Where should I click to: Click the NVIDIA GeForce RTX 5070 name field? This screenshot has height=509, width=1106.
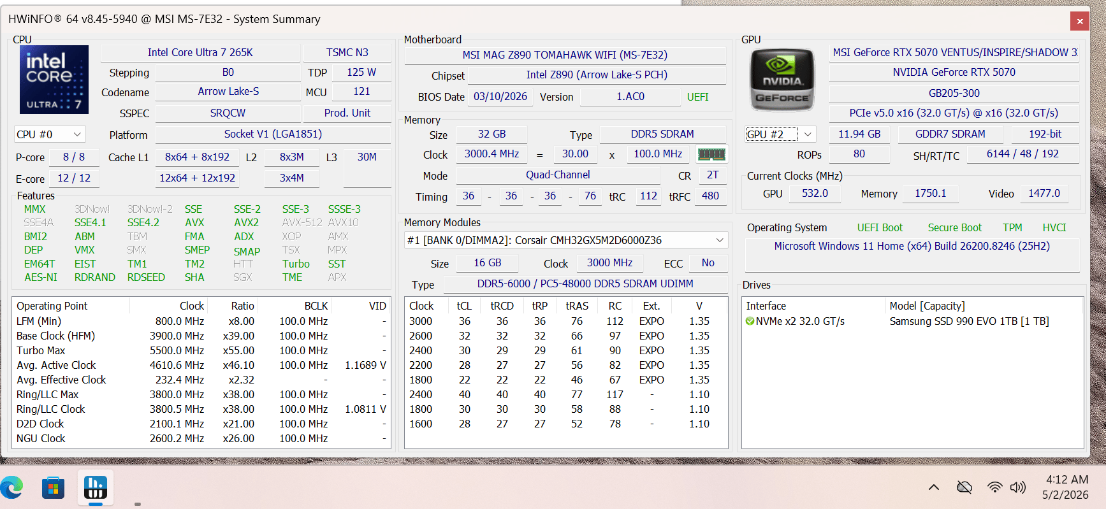pos(954,73)
